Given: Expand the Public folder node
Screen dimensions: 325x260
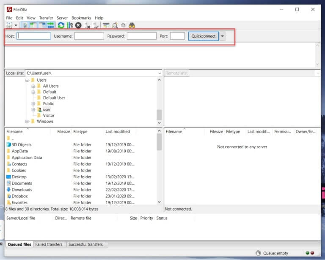Looking at the screenshot, I should tap(33, 104).
